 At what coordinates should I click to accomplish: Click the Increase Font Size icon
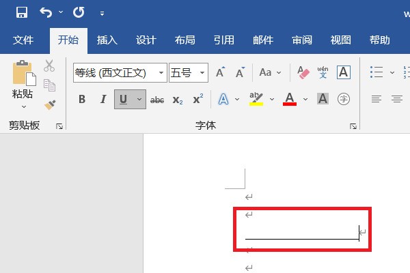(x=220, y=72)
